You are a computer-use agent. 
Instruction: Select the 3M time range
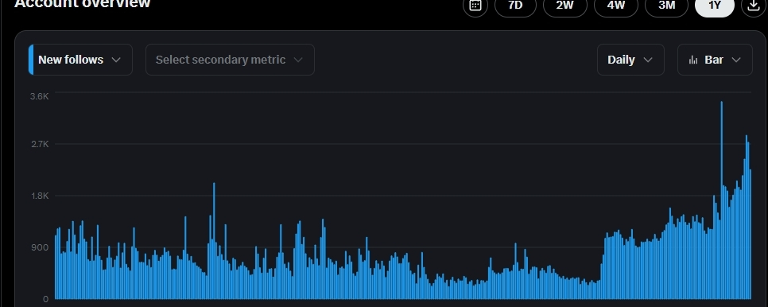coord(666,6)
